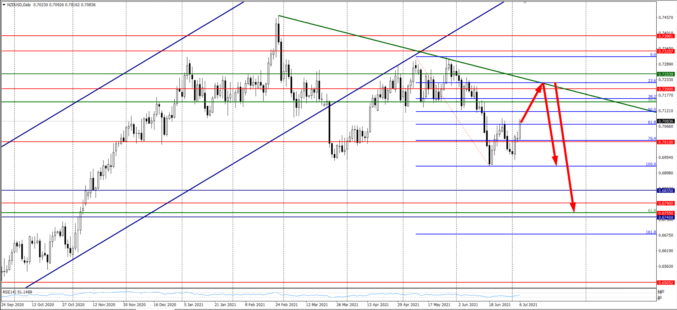Click the 6 Jul 2021 date label
The width and height of the screenshot is (677, 310).
pos(528,305)
